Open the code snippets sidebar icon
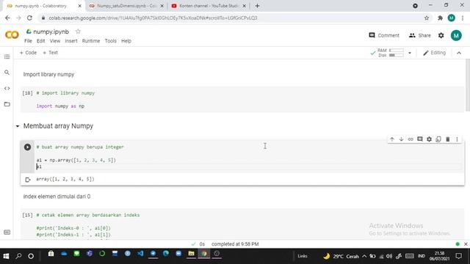The width and height of the screenshot is (470, 264). [7, 88]
